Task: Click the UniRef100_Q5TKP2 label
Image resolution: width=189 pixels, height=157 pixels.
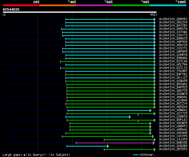Action: (x=173, y=149)
